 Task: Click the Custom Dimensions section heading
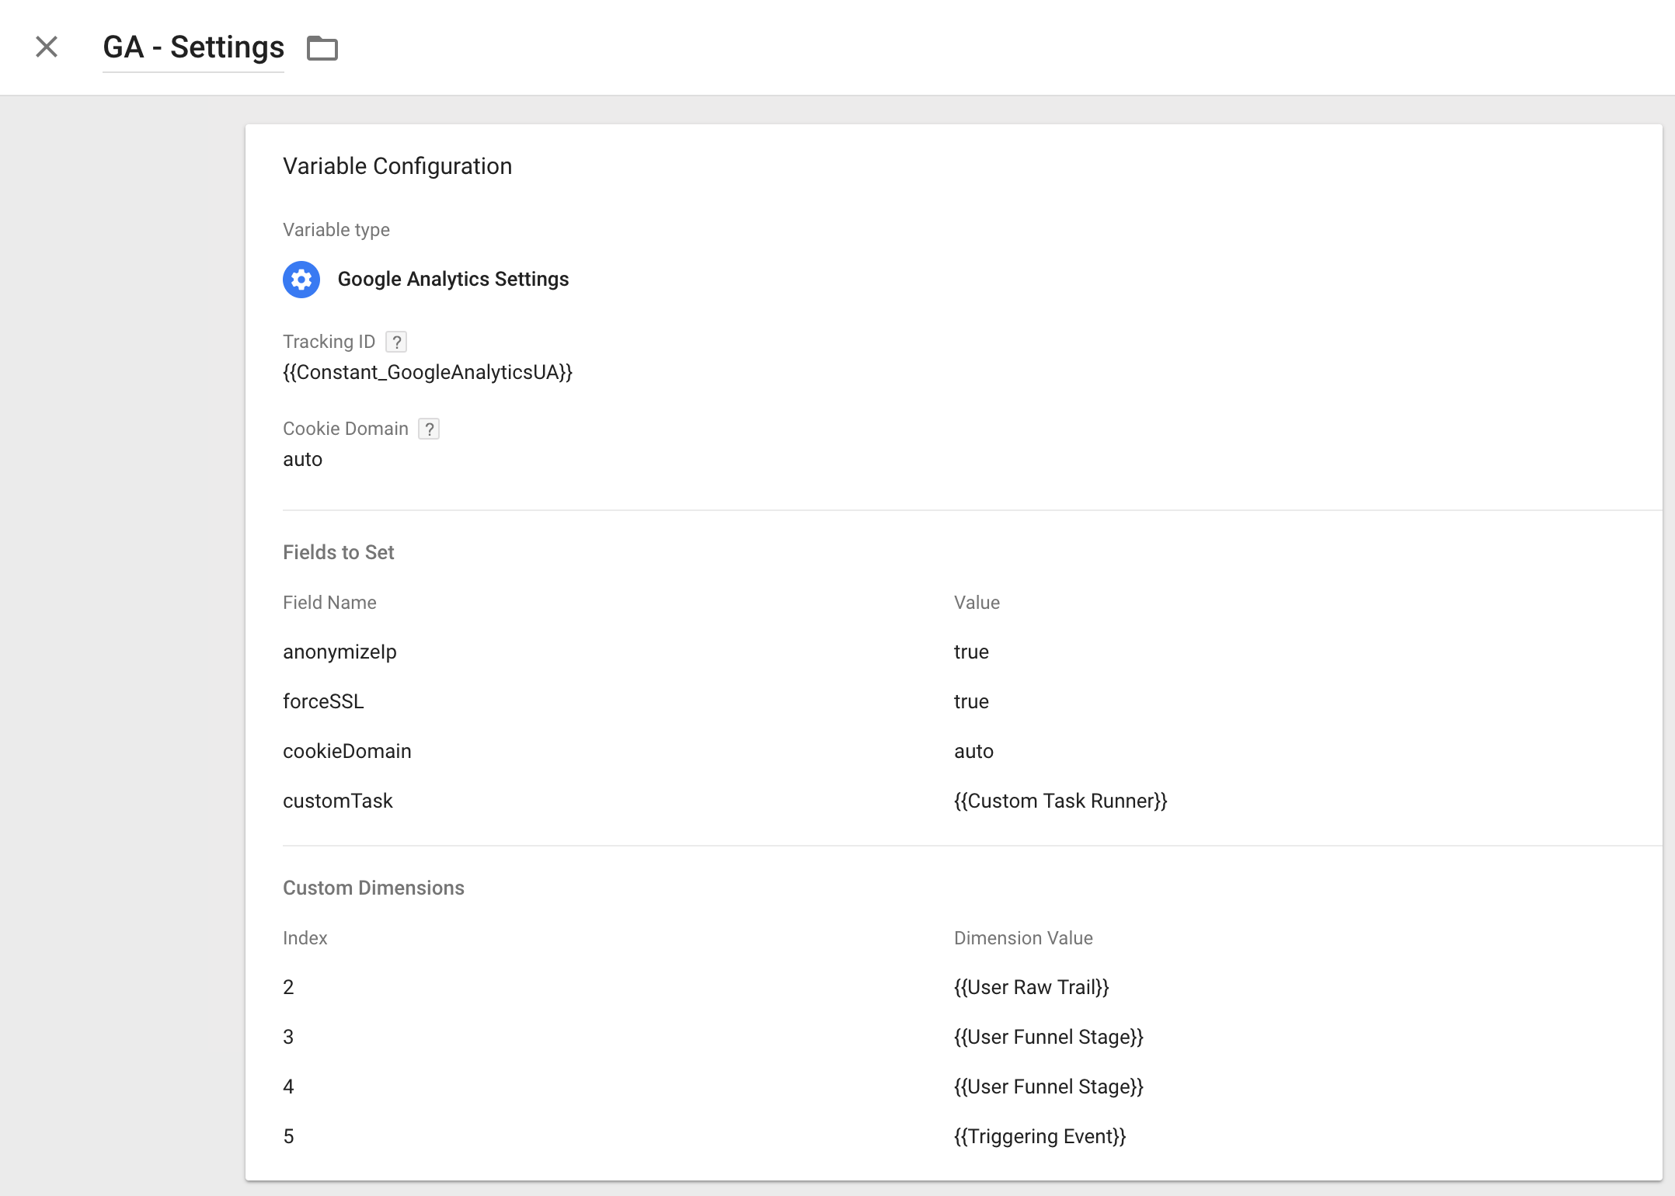coord(373,888)
